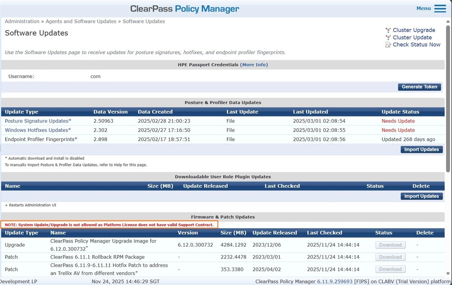
Task: Click the Cluster Update icon
Action: tap(388, 37)
